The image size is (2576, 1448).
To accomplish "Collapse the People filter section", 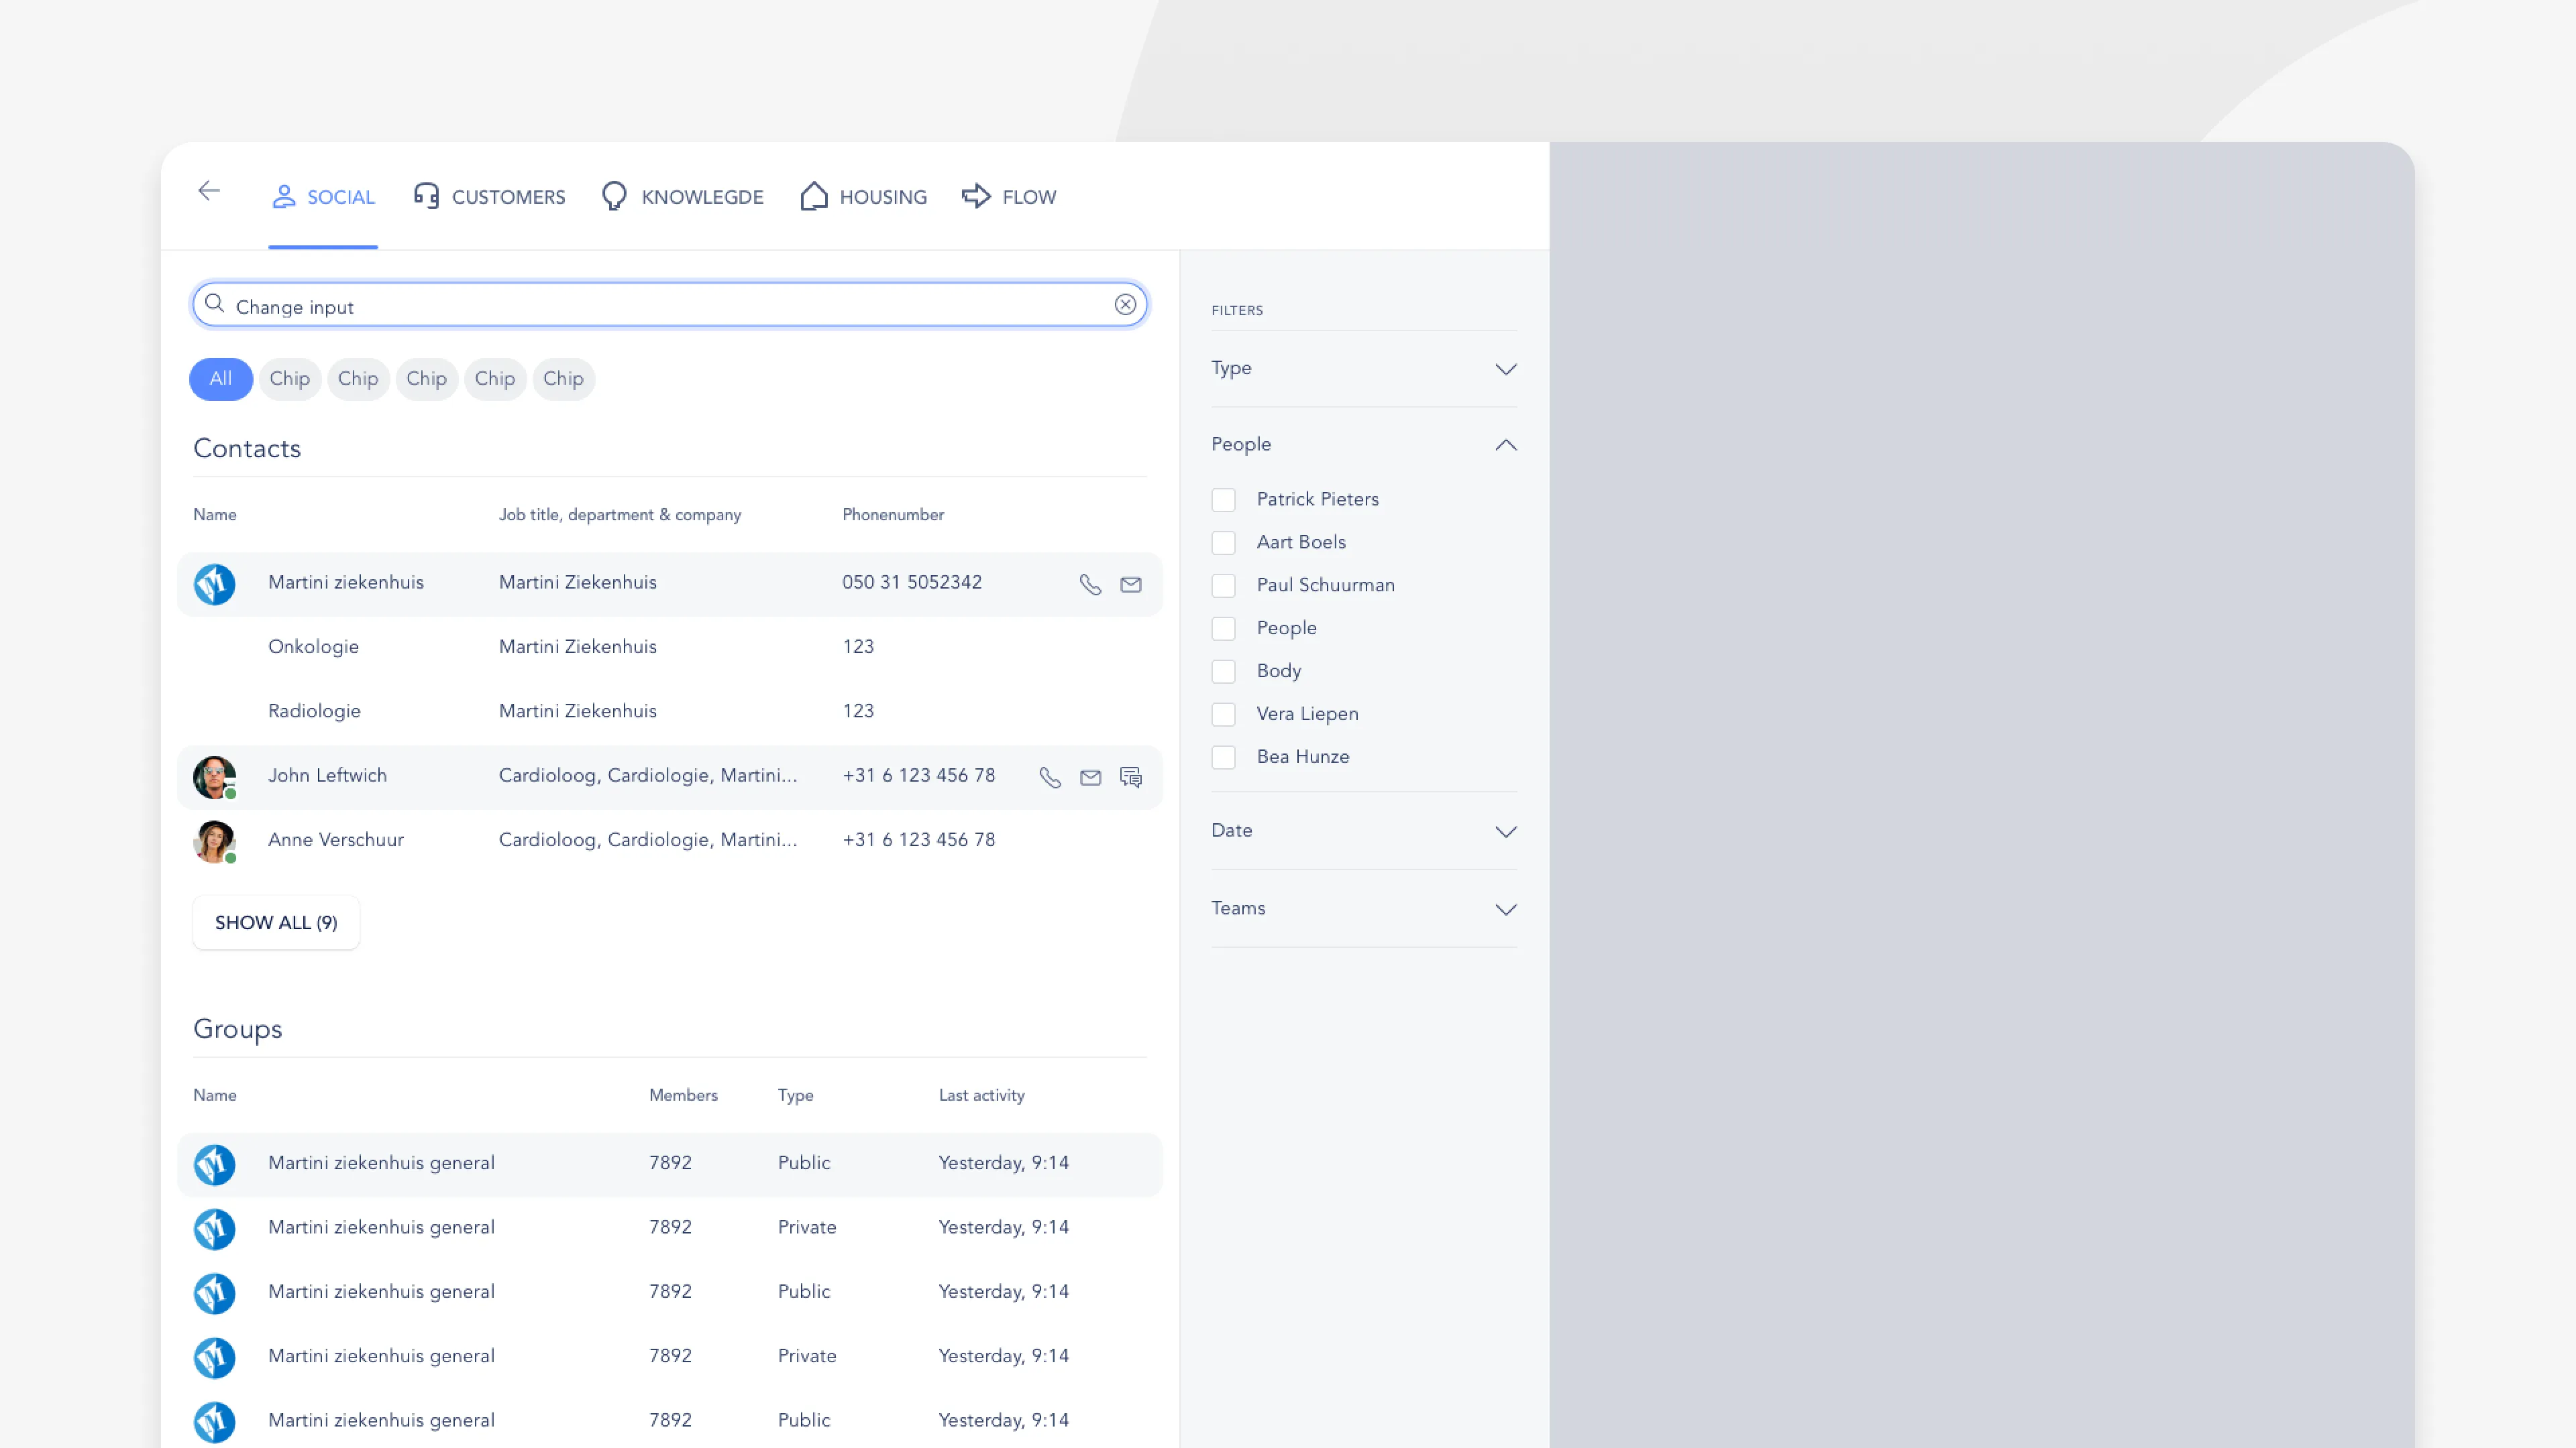I will point(1506,444).
